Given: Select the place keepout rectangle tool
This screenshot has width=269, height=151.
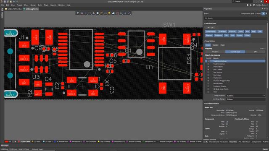Looking at the screenshot, I should [x=117, y=13].
